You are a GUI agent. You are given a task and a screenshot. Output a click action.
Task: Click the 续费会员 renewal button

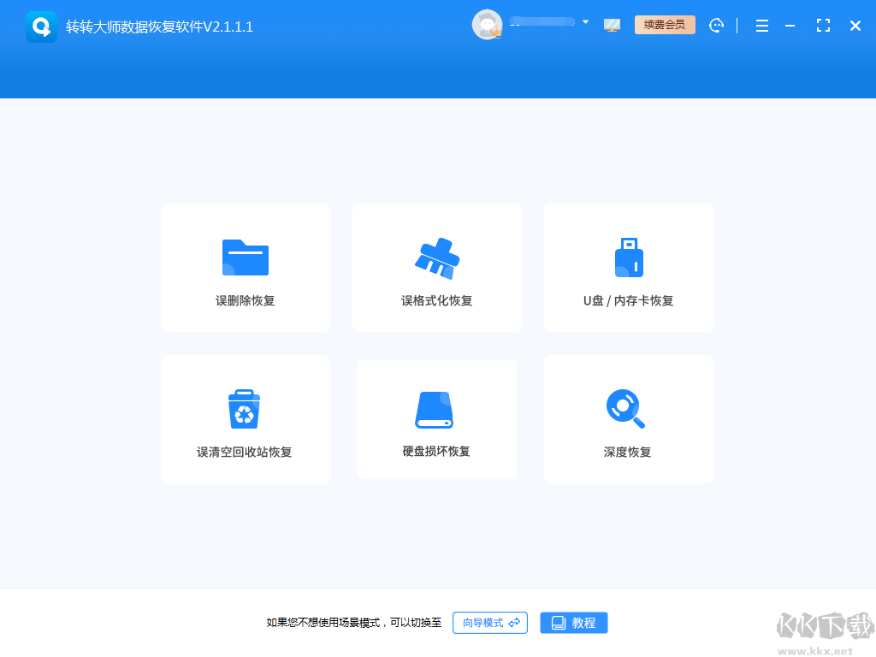[x=665, y=25]
